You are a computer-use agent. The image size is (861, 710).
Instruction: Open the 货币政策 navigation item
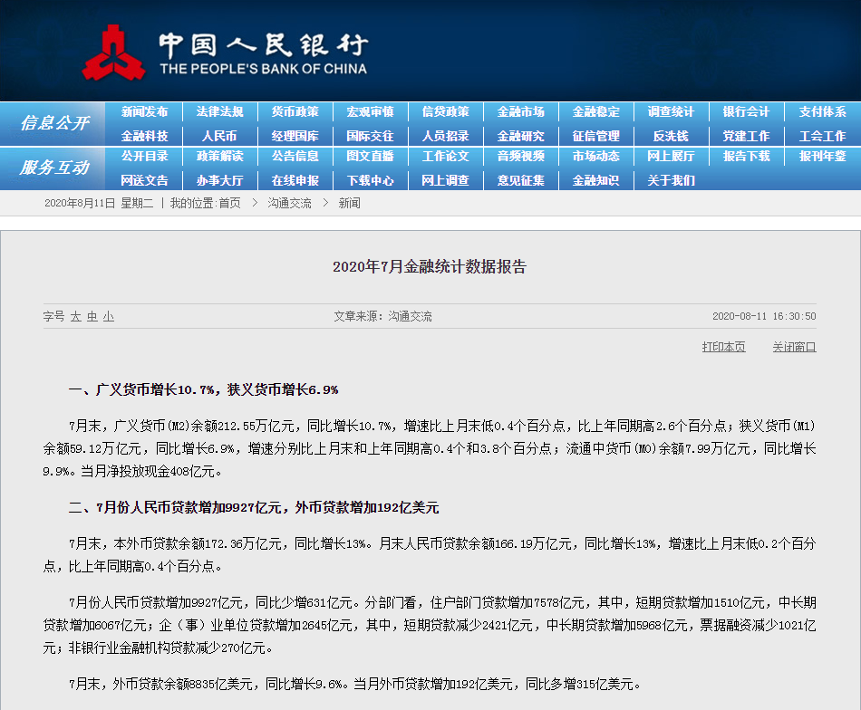(295, 112)
